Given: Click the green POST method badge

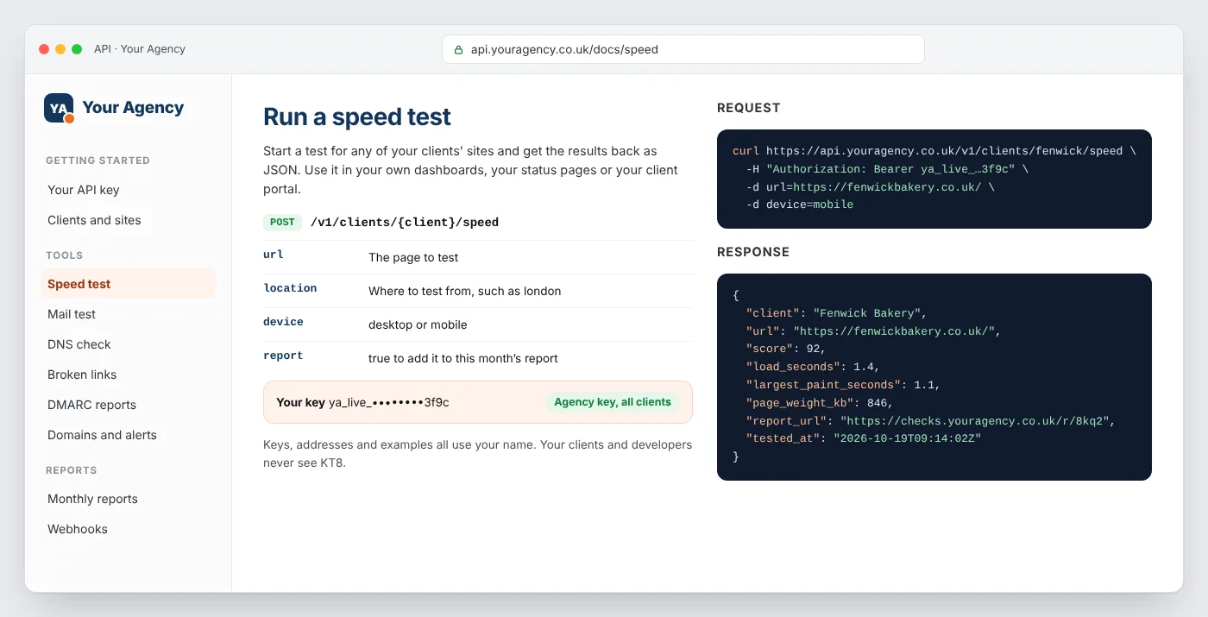Looking at the screenshot, I should 282,222.
